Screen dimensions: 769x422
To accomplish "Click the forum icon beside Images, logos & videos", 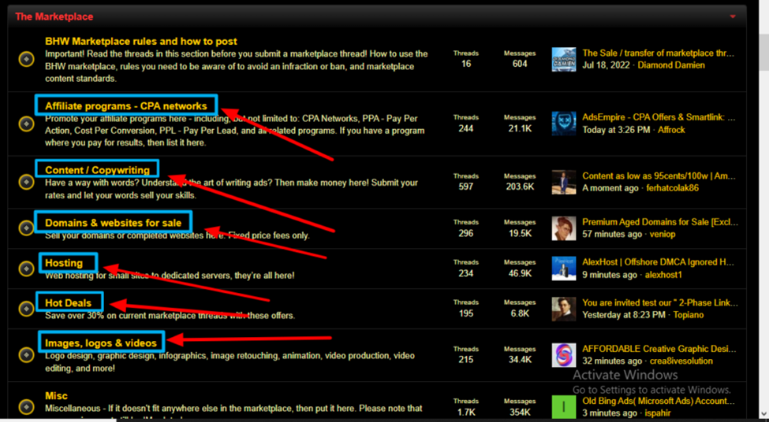I will [26, 355].
